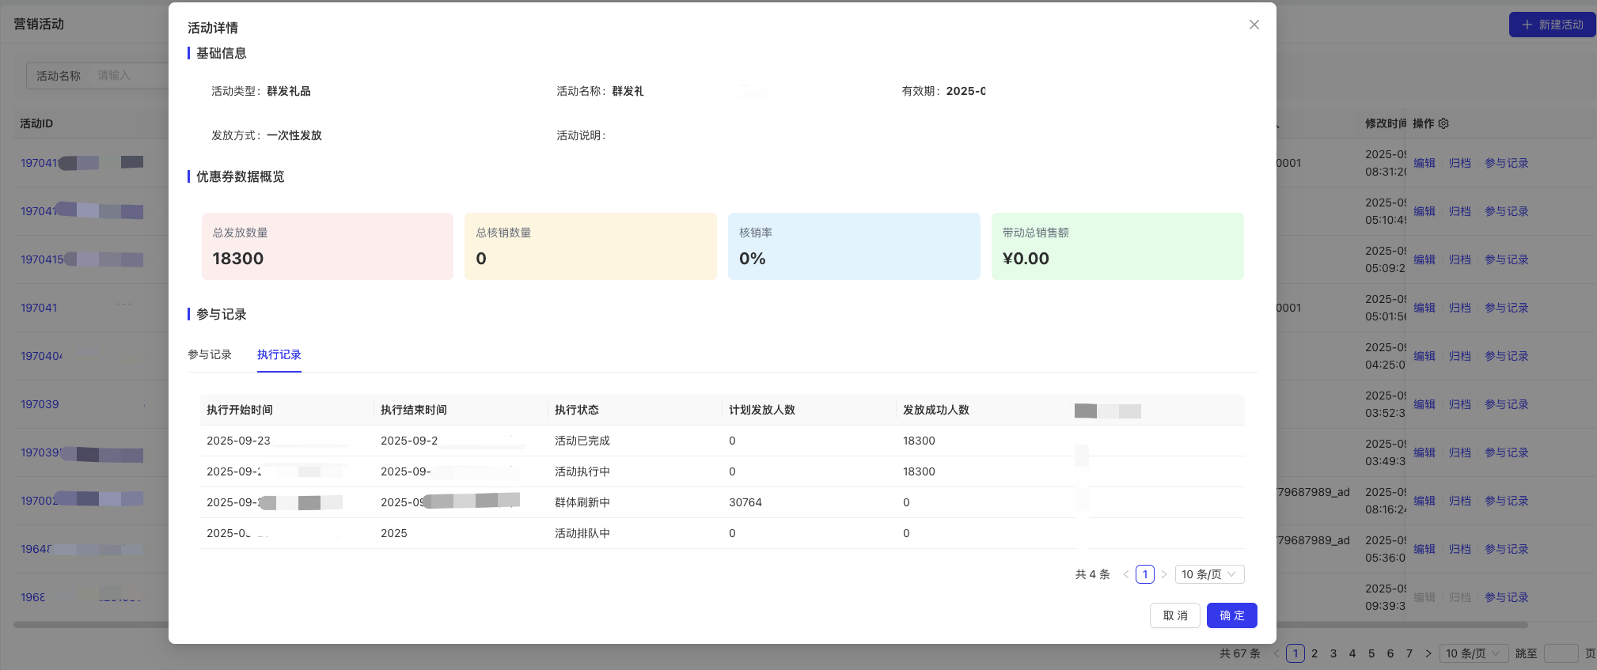Click previous-page arrow beside 共 67 条
This screenshot has height=670, width=1597.
(1276, 653)
